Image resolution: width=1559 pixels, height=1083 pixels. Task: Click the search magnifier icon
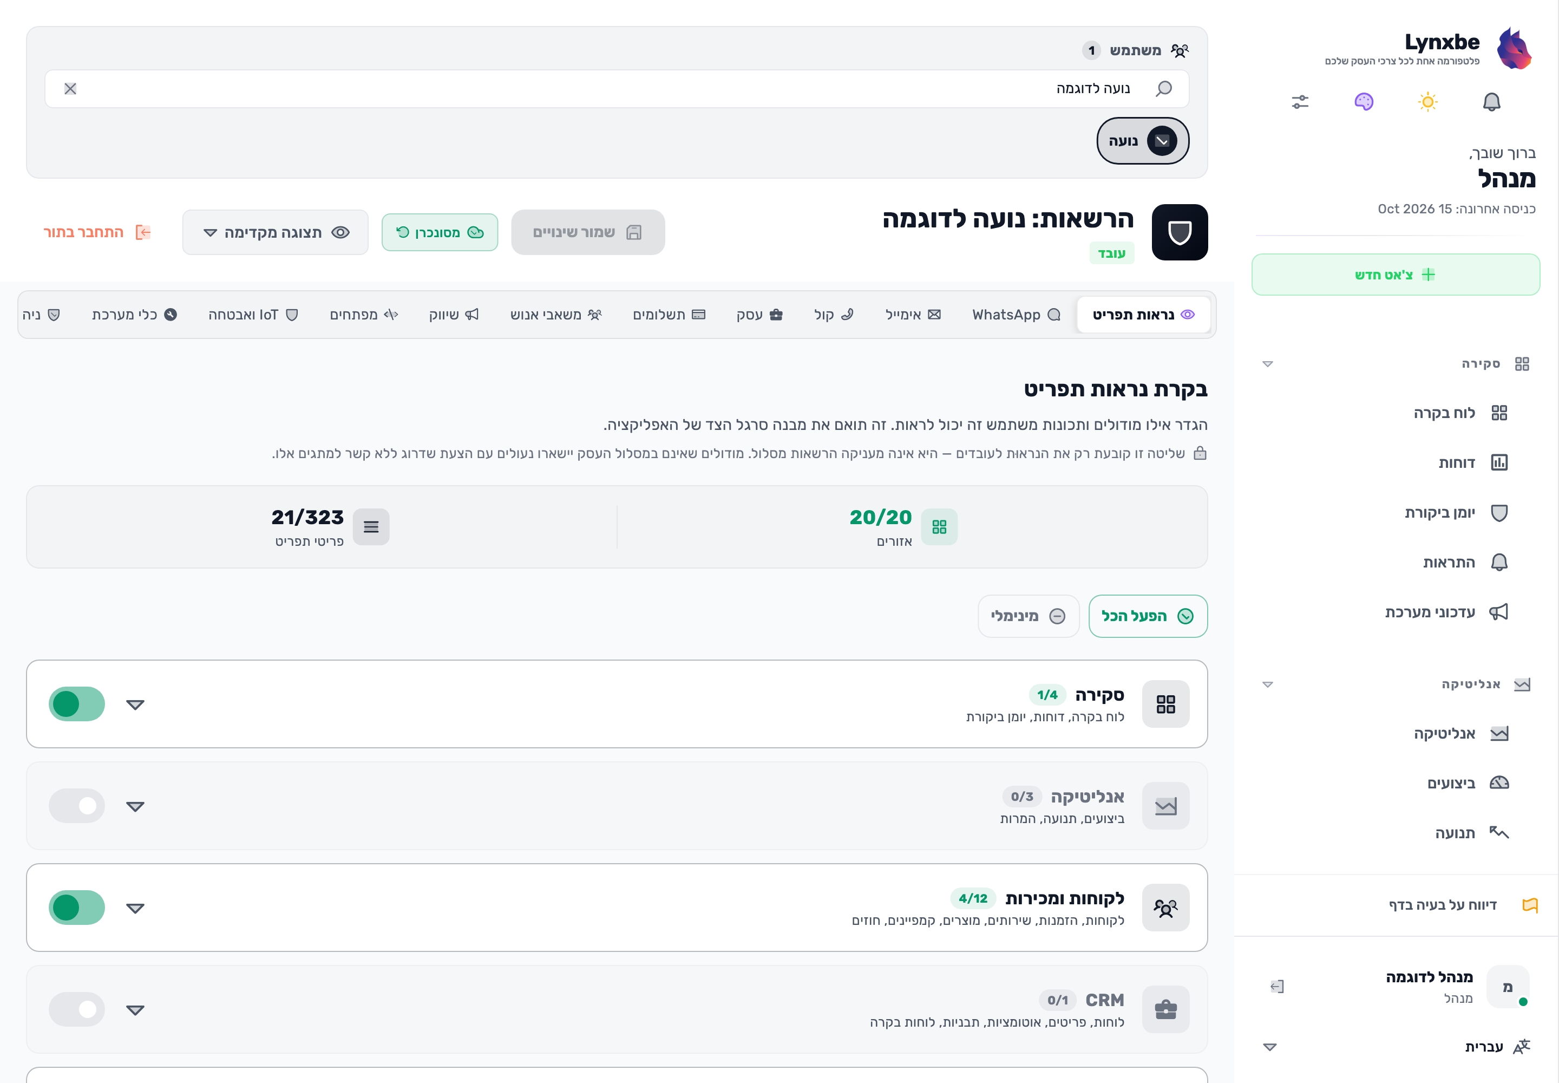(x=1164, y=89)
